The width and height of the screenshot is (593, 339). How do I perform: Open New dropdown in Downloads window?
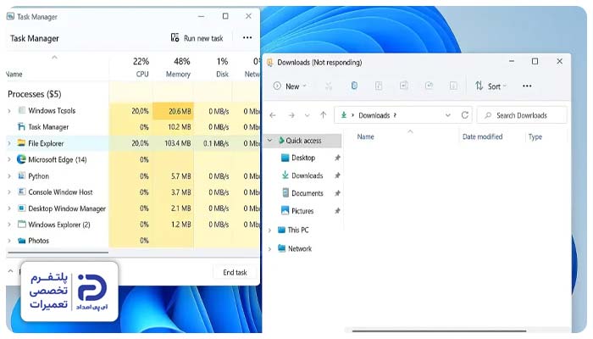[x=290, y=86]
